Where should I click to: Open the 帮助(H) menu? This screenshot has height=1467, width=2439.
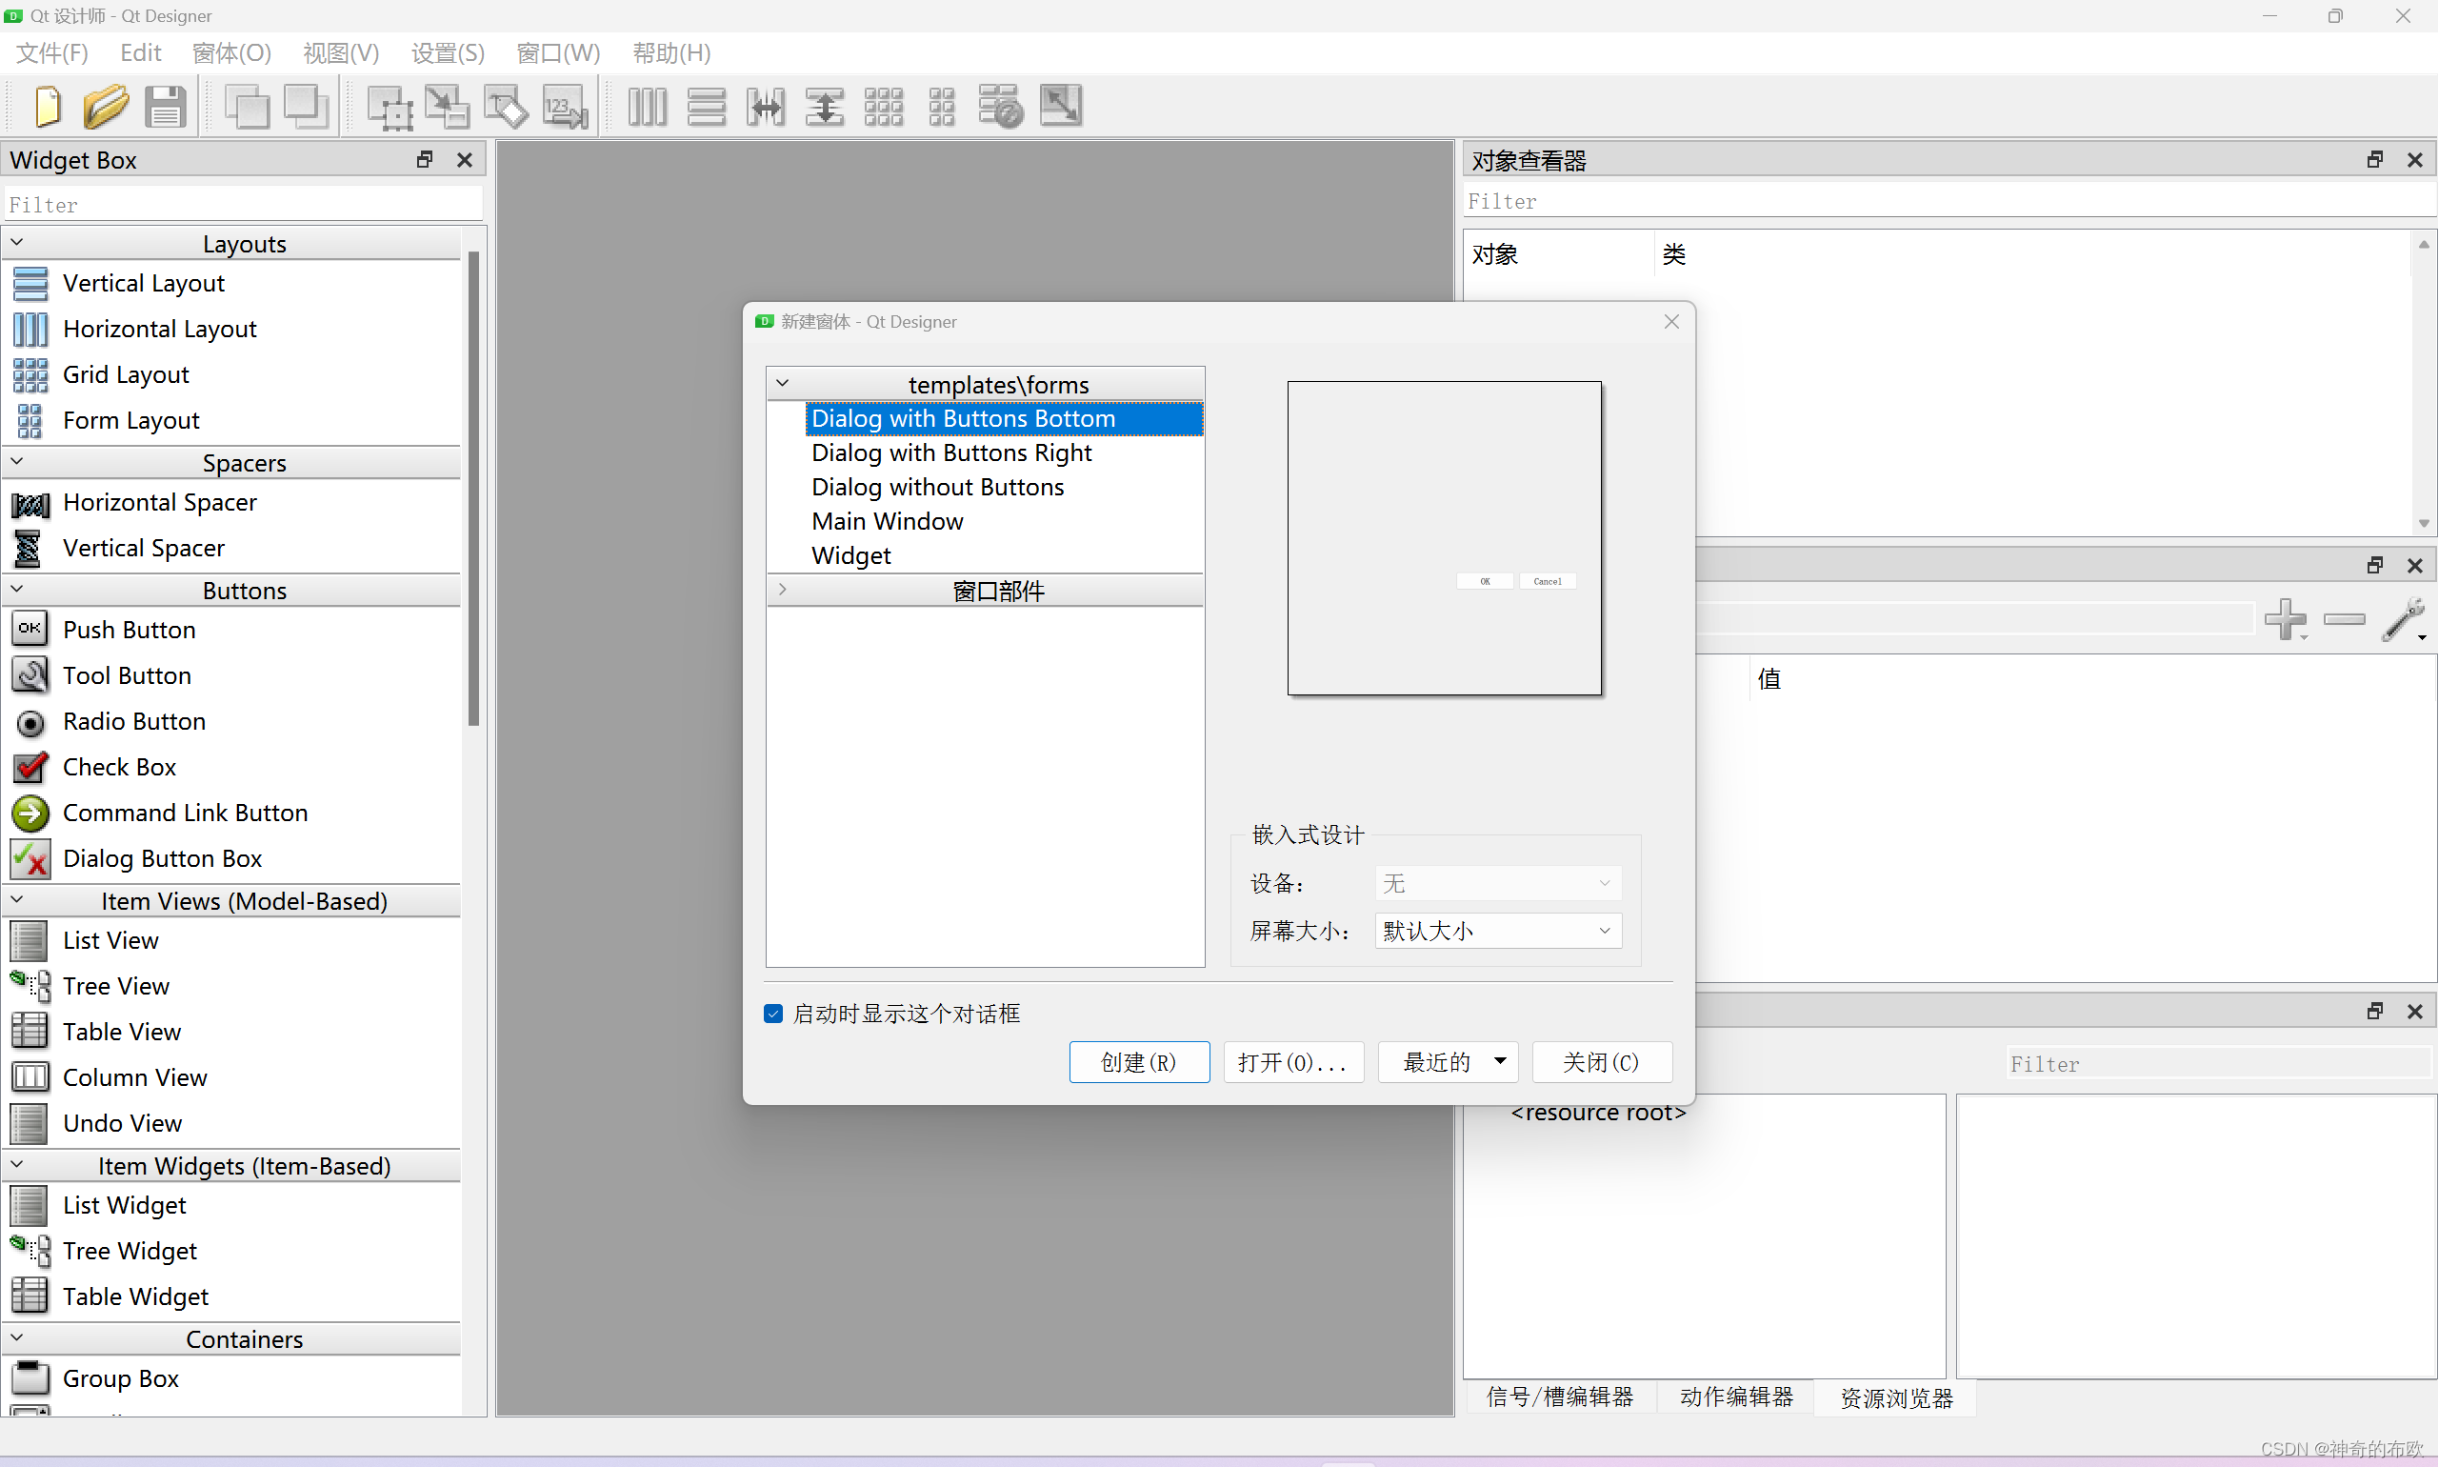(x=671, y=52)
